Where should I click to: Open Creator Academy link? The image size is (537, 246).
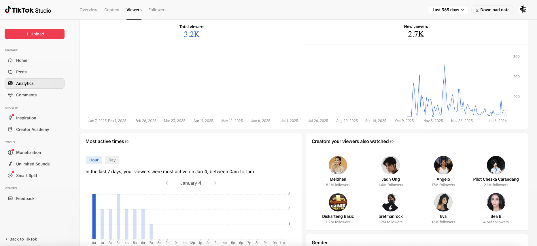[x=35, y=129]
